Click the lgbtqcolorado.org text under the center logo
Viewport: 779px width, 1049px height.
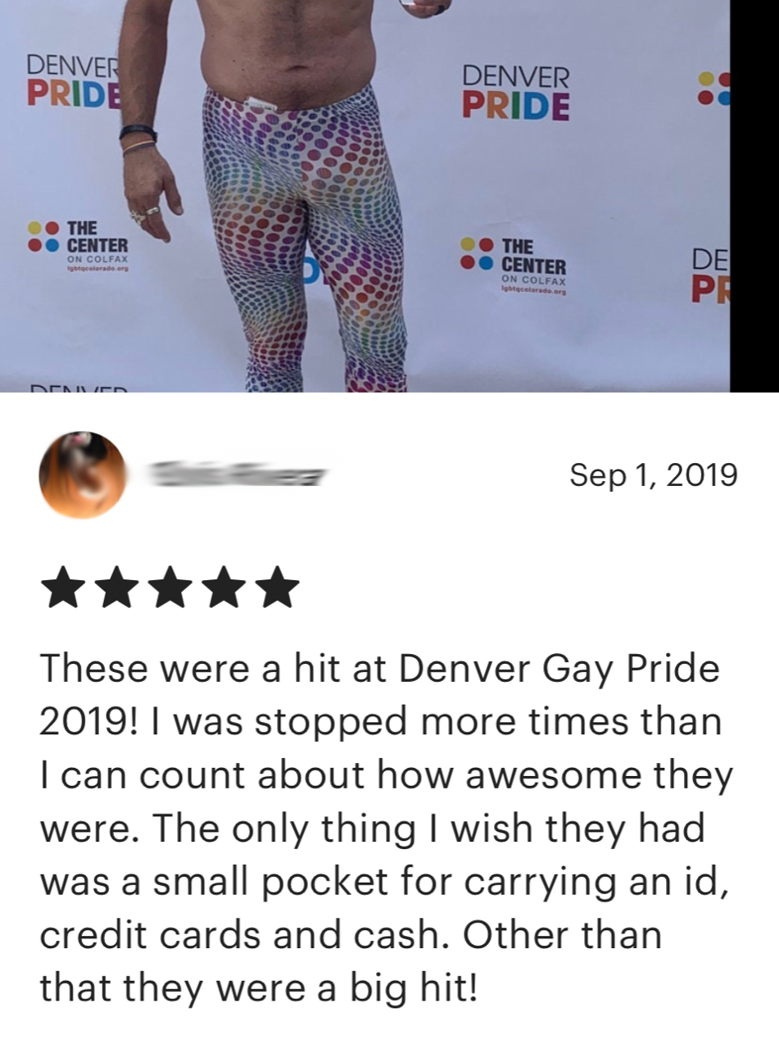pyautogui.click(x=533, y=290)
